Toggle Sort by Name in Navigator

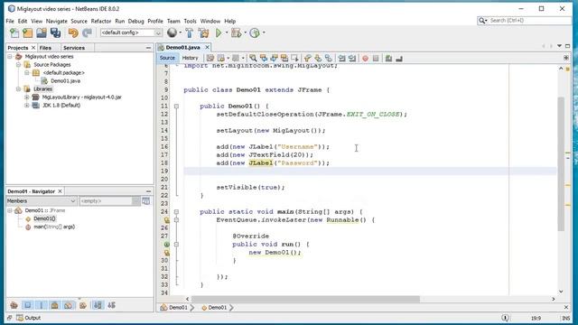click(x=98, y=305)
